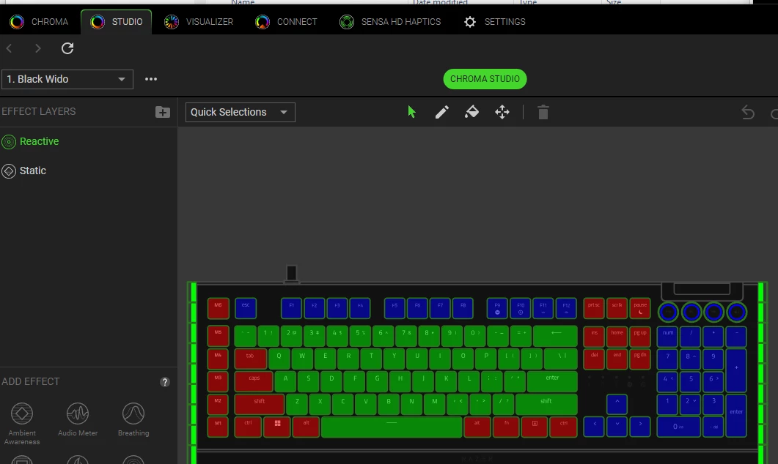
Task: Open the three-dot profile options
Action: tap(151, 79)
